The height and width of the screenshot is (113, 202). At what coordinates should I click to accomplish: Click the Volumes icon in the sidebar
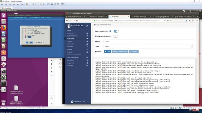pos(87,47)
